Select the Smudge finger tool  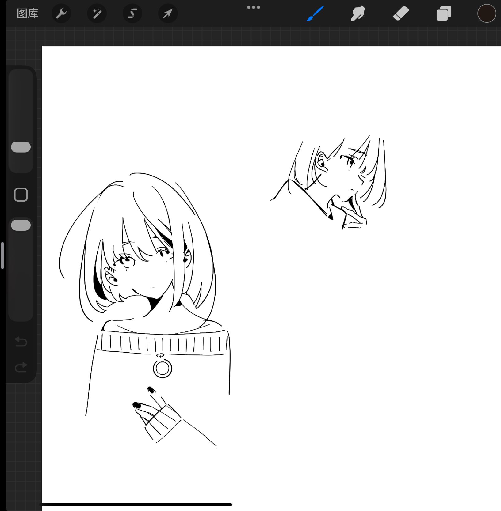(358, 13)
